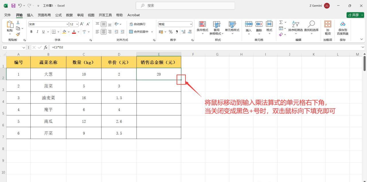367x182 pixels.
Task: Open Sort and Filter (排序和筛选) dropdown
Action: pos(296,28)
